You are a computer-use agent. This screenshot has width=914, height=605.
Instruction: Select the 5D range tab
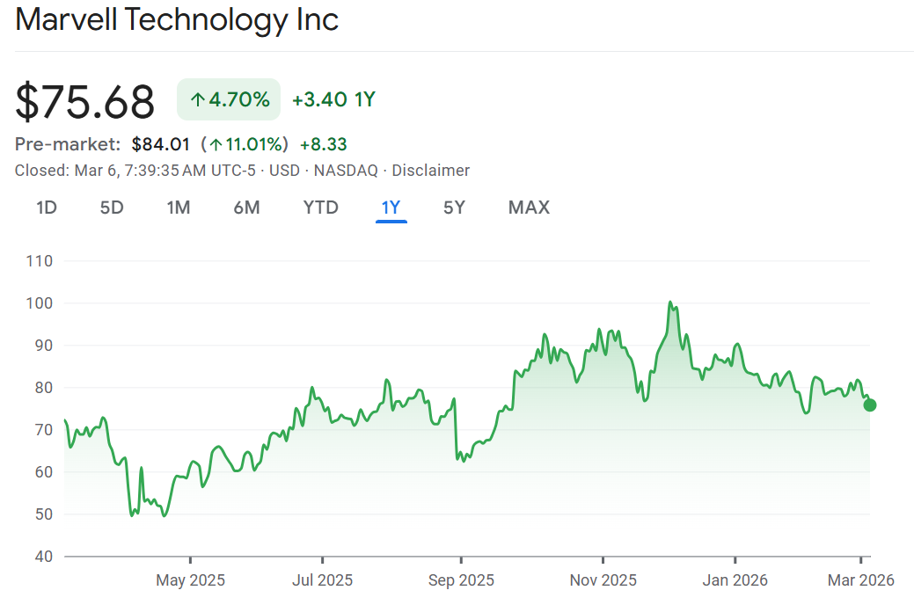(112, 208)
